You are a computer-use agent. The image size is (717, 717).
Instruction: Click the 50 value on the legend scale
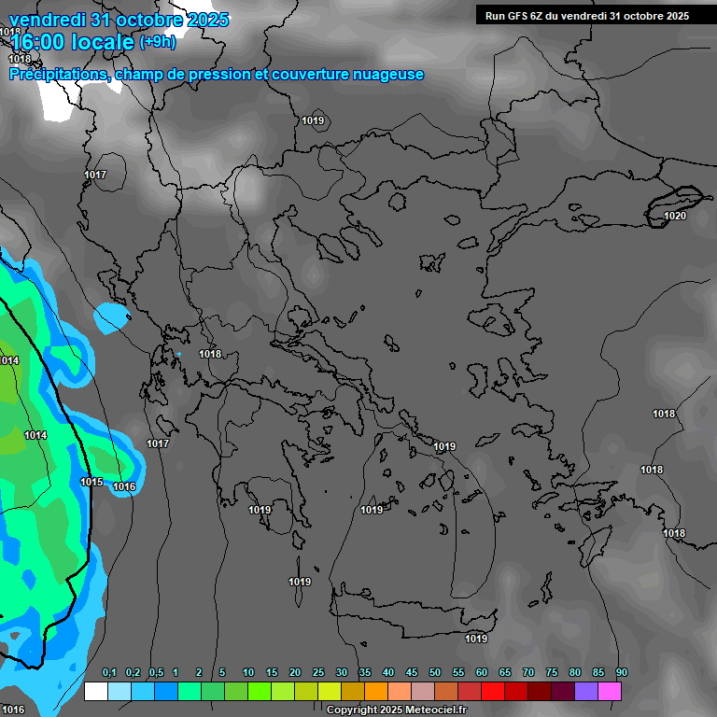pos(435,672)
